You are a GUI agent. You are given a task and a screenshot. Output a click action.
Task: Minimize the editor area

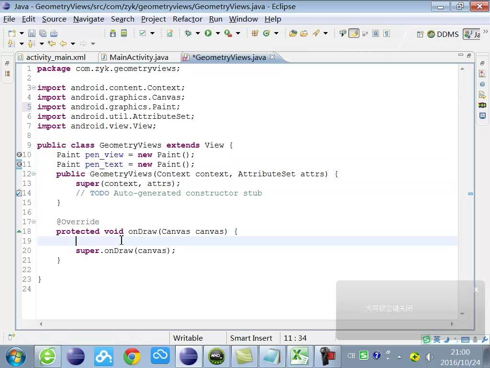coord(461,55)
